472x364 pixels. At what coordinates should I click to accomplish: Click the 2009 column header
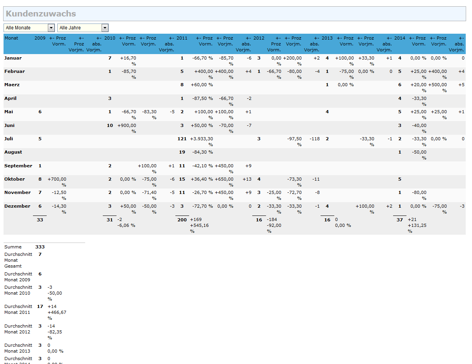(x=40, y=38)
